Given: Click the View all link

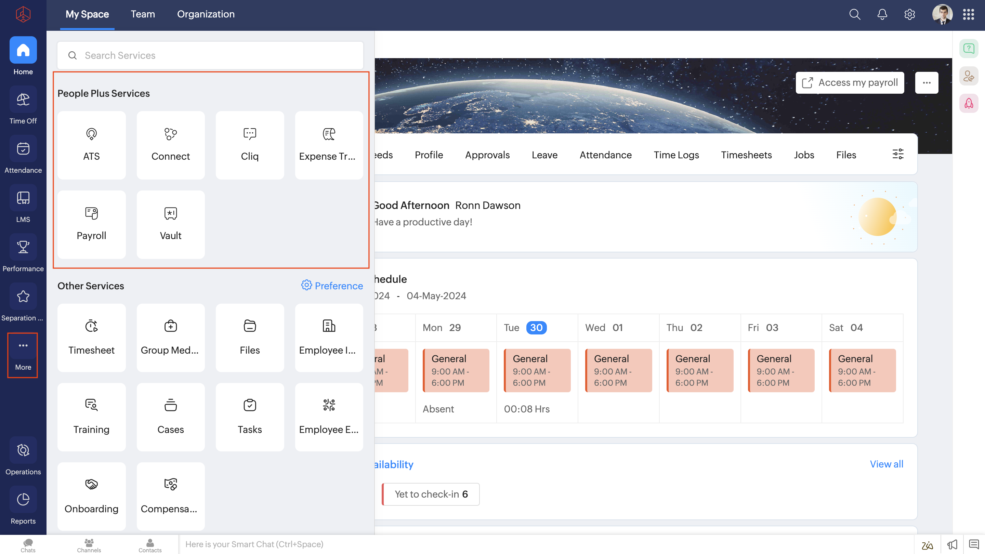Looking at the screenshot, I should click(x=886, y=464).
